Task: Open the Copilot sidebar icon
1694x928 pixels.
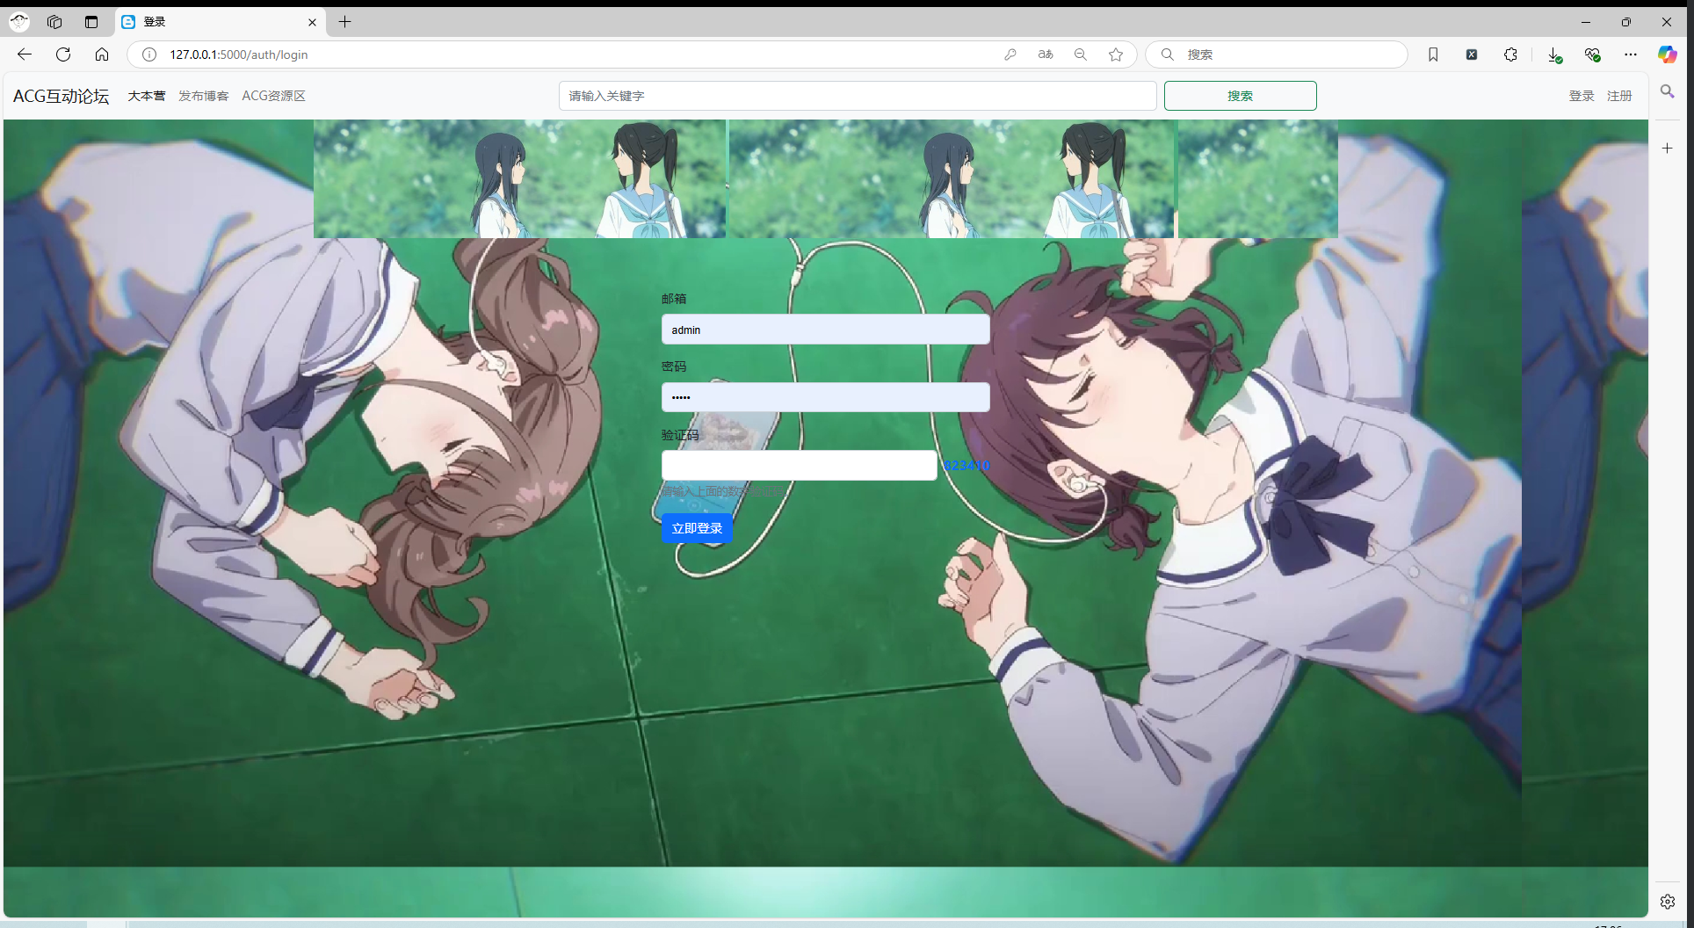Action: 1668,54
